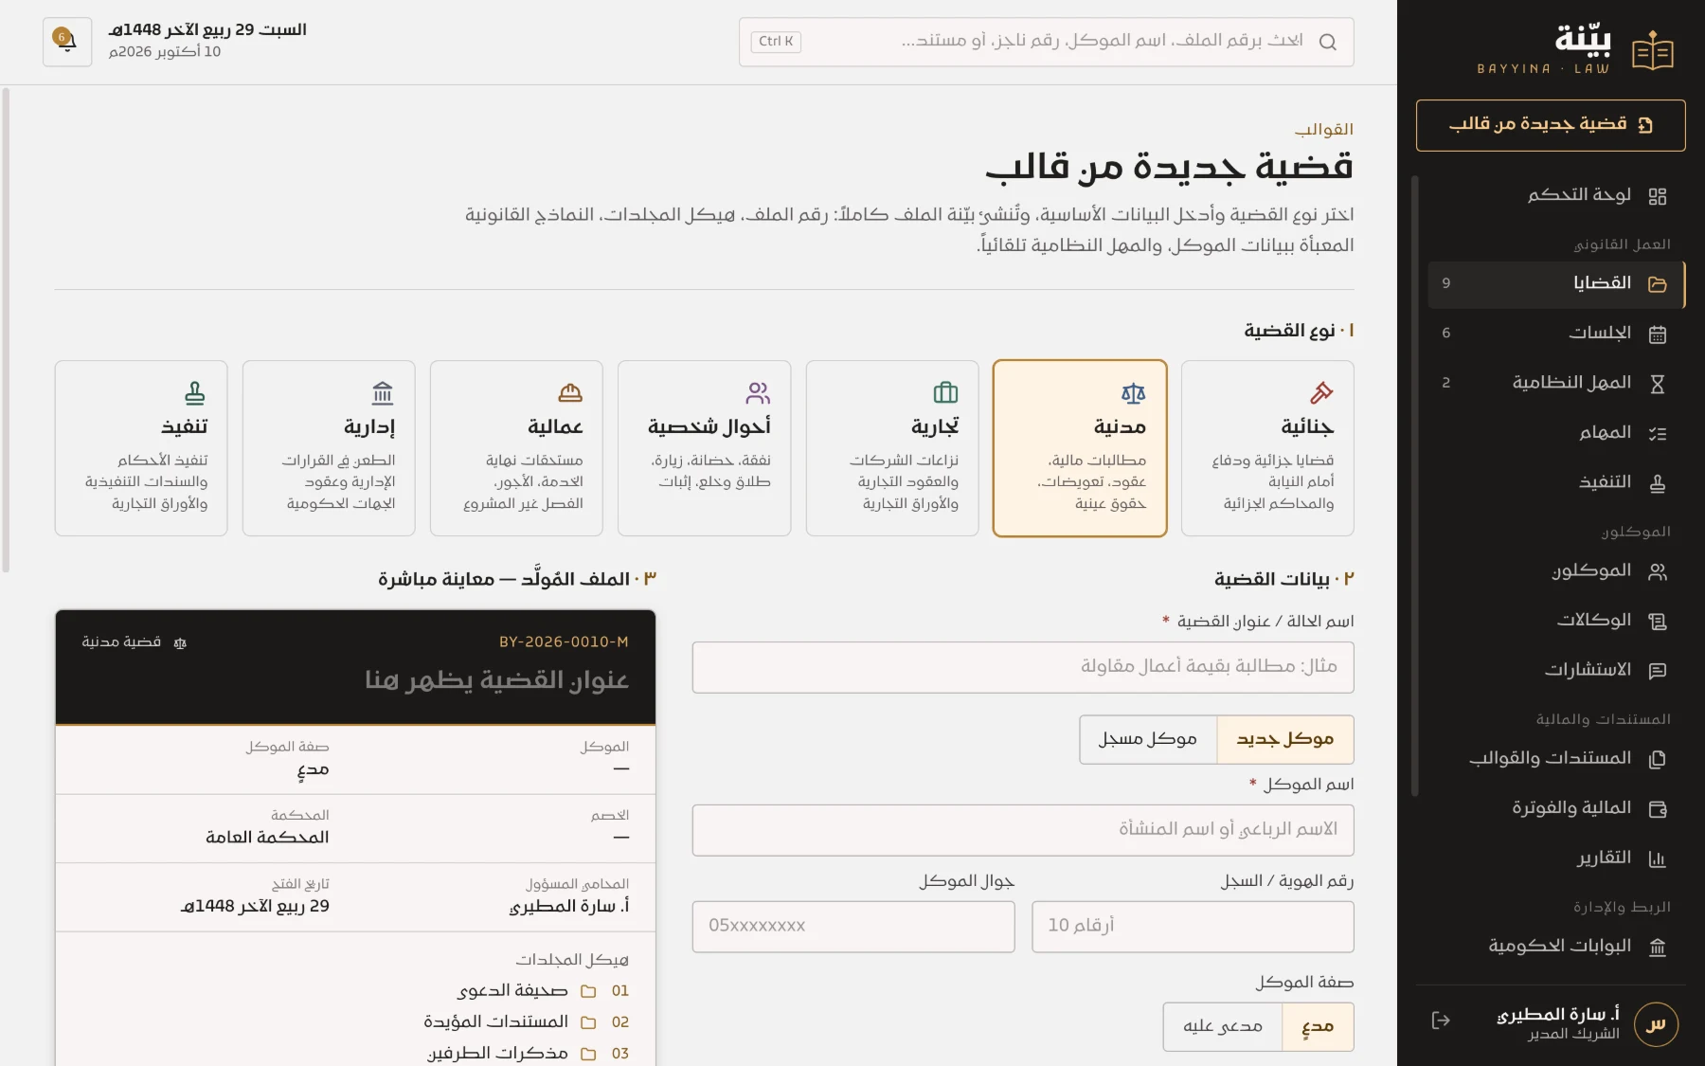This screenshot has height=1066, width=1705.
Task: Choose مدعٍ as client capacity
Action: (1318, 1027)
